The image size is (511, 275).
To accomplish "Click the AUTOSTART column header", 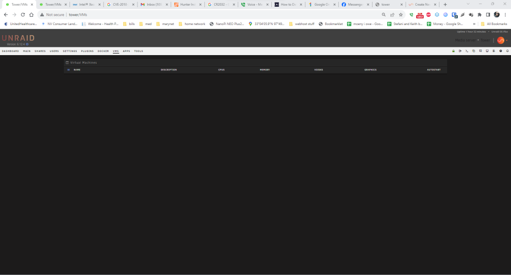I will coord(434,70).
